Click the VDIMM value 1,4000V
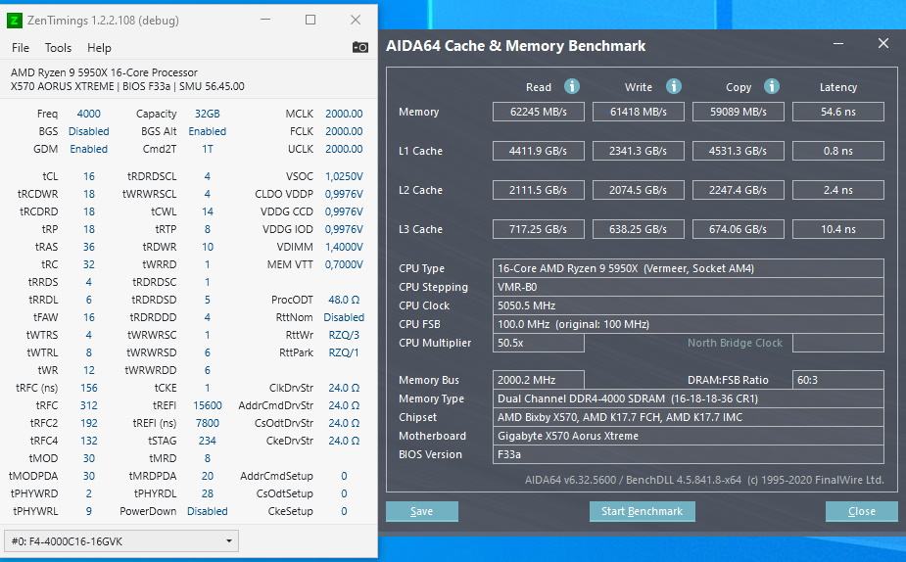 [344, 247]
